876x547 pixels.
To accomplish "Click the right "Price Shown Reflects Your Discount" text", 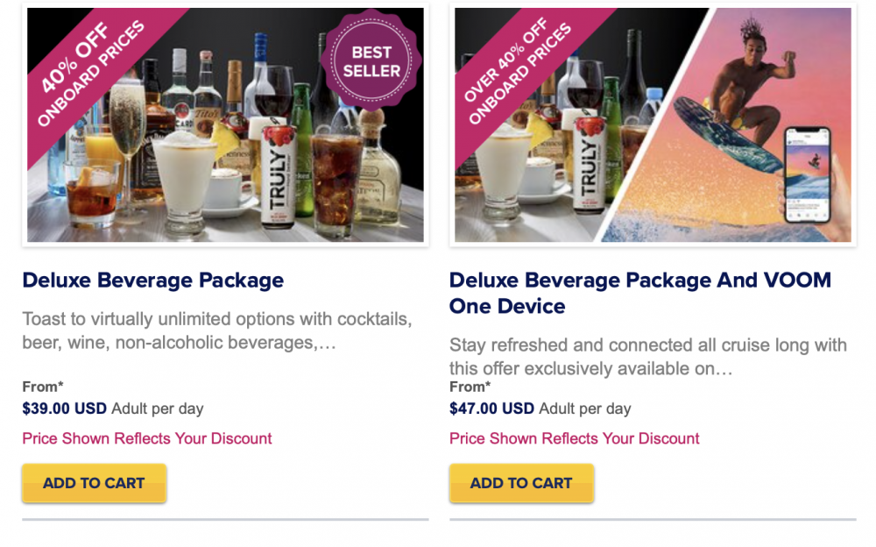I will 575,438.
